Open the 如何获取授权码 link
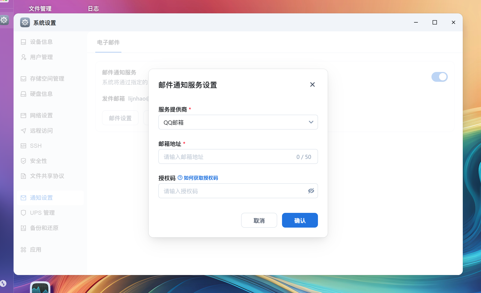The image size is (481, 293). [x=201, y=178]
